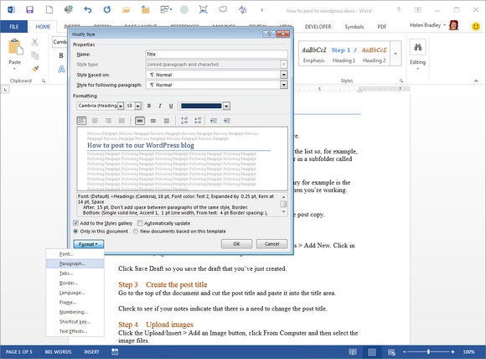The height and width of the screenshot is (359, 486).
Task: Select single line spacing icon
Action: click(x=140, y=121)
